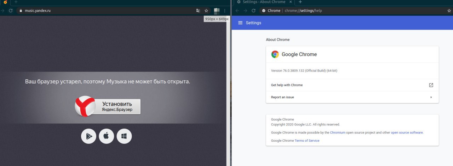Click the Google Chrome logo in About card
The width and height of the screenshot is (453, 166).
pos(275,54)
